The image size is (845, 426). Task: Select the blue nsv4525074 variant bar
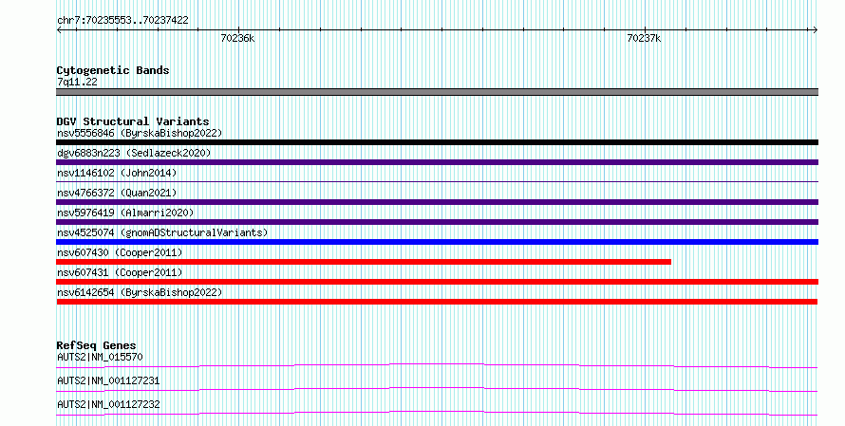click(437, 242)
